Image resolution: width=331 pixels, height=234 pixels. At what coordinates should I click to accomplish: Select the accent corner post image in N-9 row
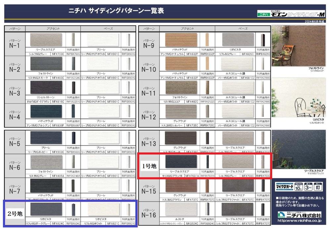[207, 39]
